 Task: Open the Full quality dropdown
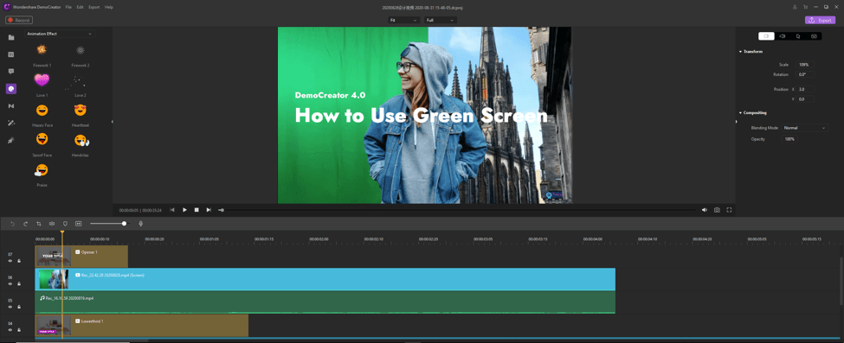click(x=441, y=20)
